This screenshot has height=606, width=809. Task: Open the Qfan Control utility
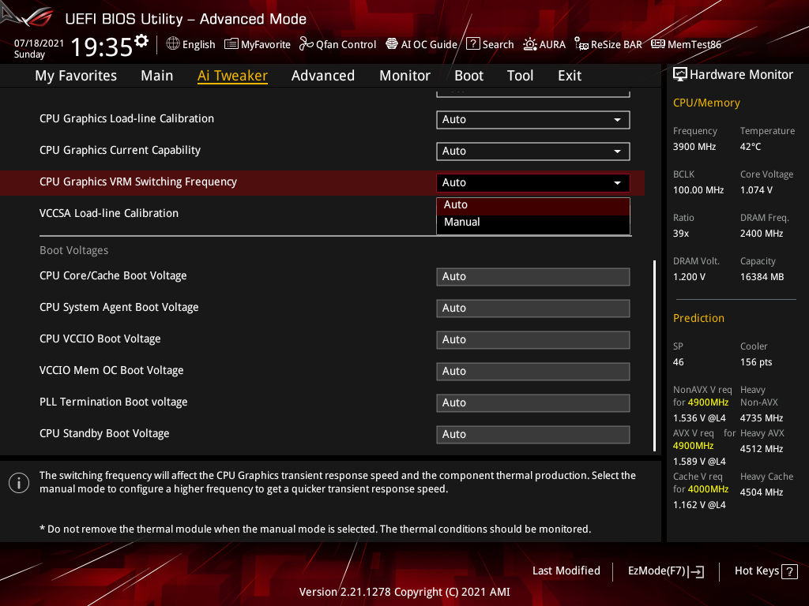[x=337, y=44]
